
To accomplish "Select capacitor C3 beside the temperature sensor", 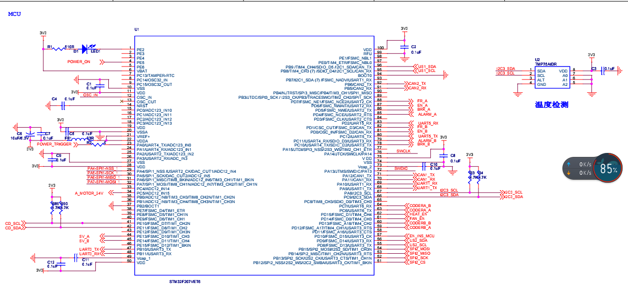I will [x=602, y=71].
